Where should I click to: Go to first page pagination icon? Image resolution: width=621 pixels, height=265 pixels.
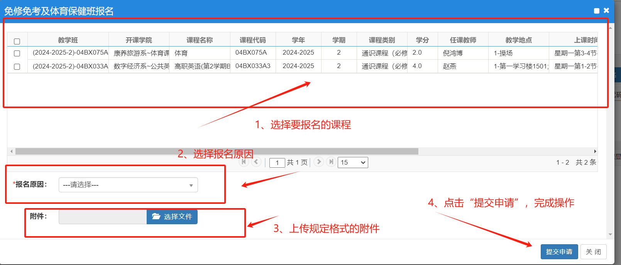244,162
